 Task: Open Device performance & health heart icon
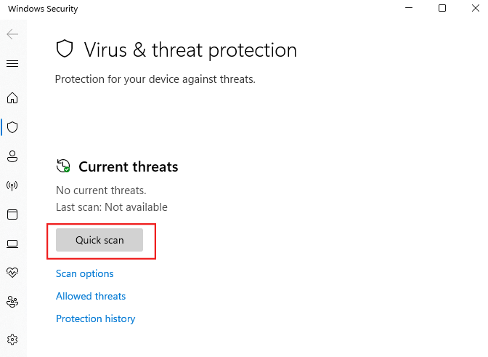click(x=12, y=273)
